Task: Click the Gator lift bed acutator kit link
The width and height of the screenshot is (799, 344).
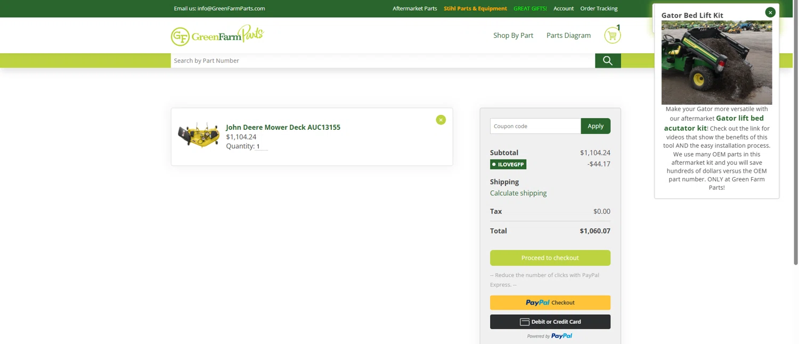Action: tap(714, 123)
